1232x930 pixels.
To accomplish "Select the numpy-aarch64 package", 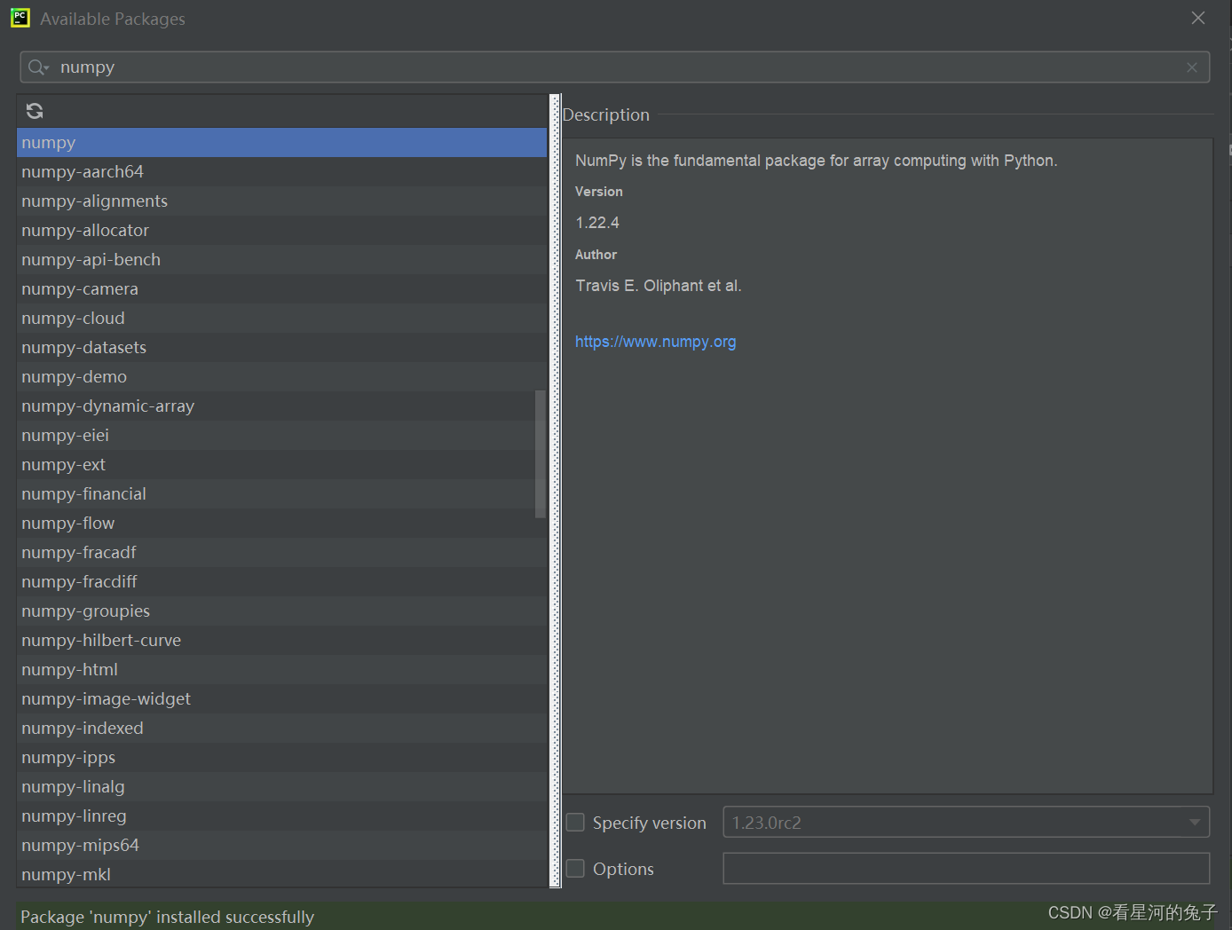I will (x=282, y=172).
